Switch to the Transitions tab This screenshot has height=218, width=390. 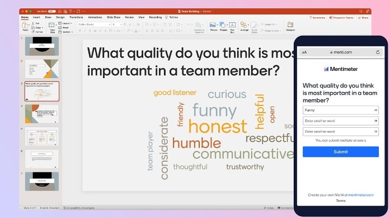point(76,17)
